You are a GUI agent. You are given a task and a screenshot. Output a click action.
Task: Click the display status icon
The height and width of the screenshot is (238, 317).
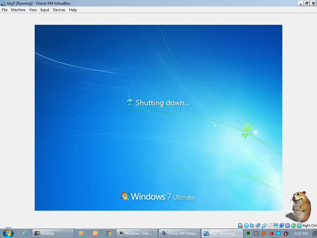point(276,226)
